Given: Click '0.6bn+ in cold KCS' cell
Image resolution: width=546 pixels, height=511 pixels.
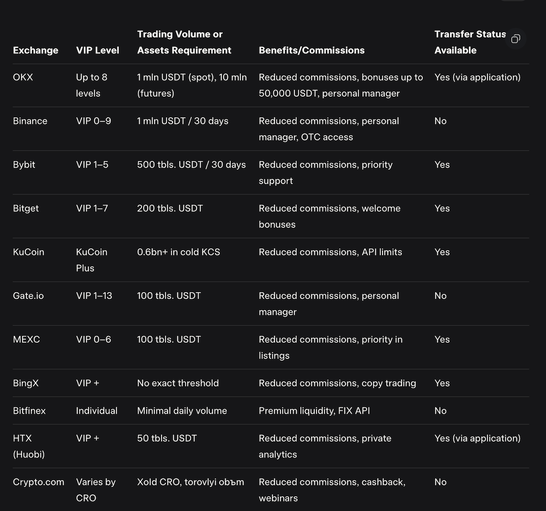Looking at the screenshot, I should click(x=178, y=252).
